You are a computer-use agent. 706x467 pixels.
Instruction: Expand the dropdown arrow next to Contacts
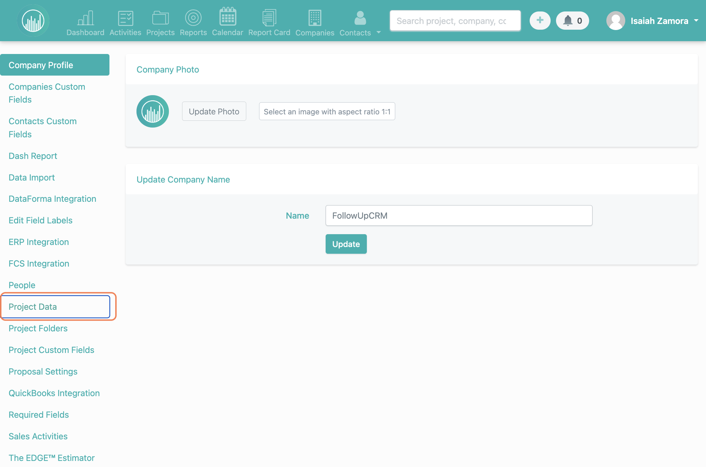379,32
